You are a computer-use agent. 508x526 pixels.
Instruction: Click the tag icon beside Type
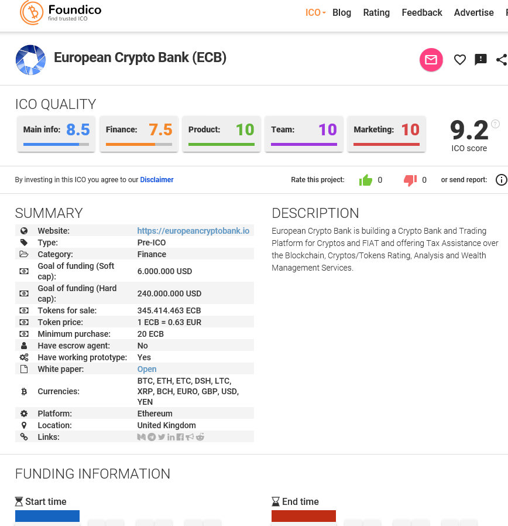24,242
